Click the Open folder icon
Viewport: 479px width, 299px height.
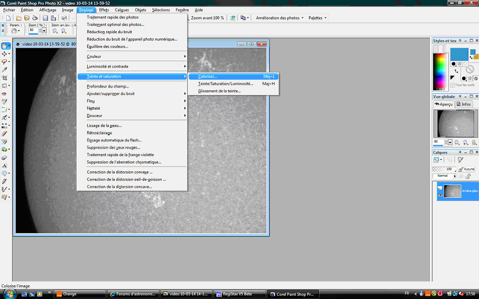pos(19,18)
